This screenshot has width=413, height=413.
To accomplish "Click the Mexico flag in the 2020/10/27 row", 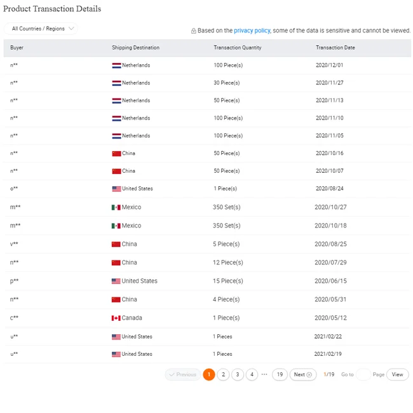I will click(116, 207).
